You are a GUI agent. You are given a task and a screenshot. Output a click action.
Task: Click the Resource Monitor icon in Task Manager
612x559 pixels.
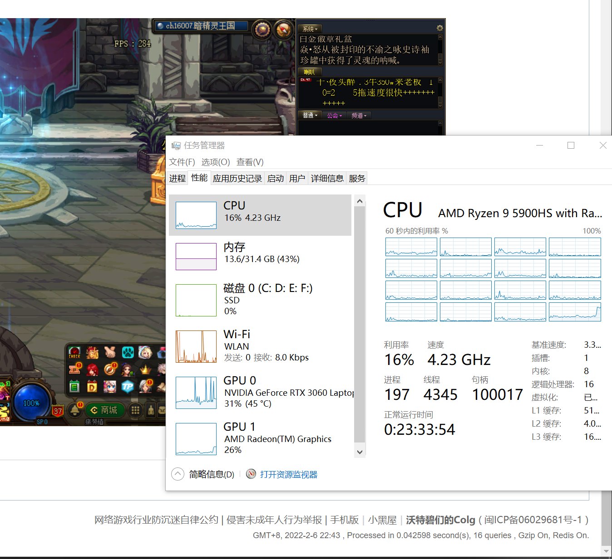[251, 474]
